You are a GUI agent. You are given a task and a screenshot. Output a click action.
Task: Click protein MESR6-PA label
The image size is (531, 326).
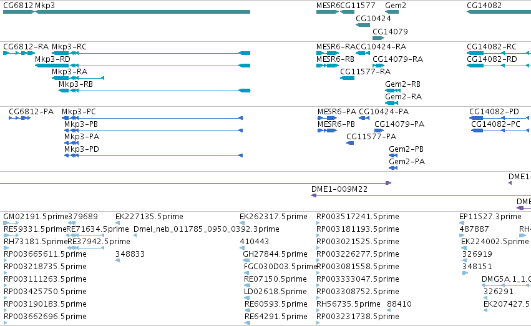(337, 112)
